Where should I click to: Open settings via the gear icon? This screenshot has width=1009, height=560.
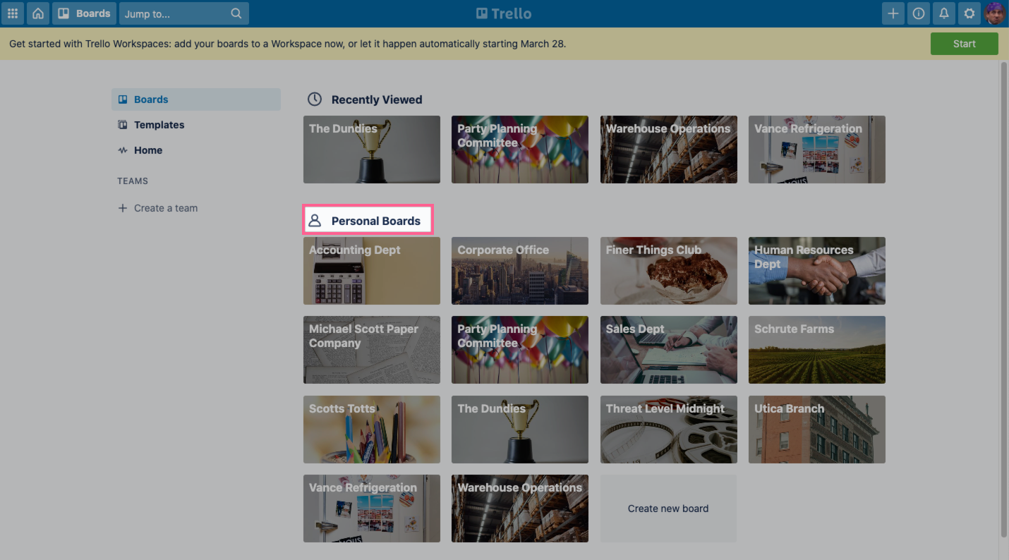969,13
